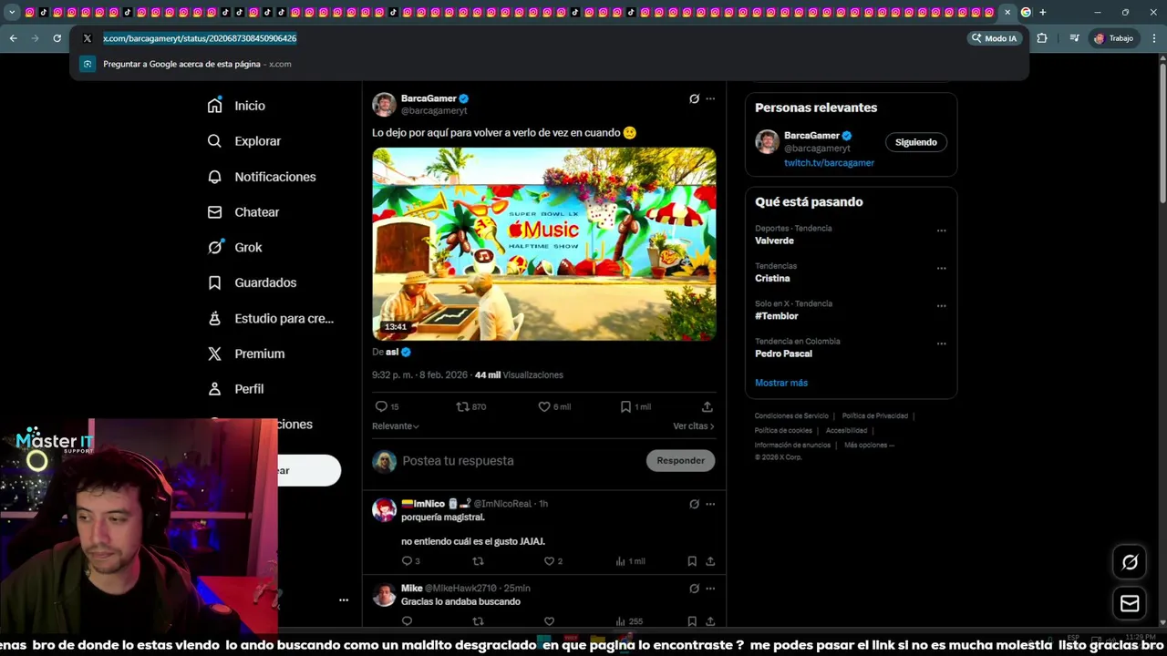Open Política de Privacidad link
This screenshot has height=656, width=1167.
(x=874, y=416)
